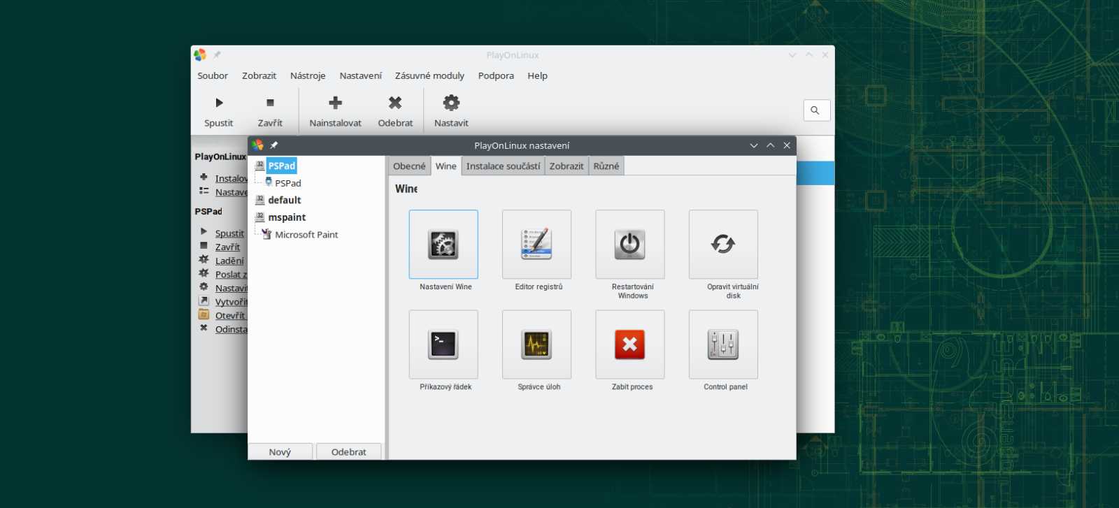Open the Nastavení menu
1119x508 pixels.
click(360, 75)
